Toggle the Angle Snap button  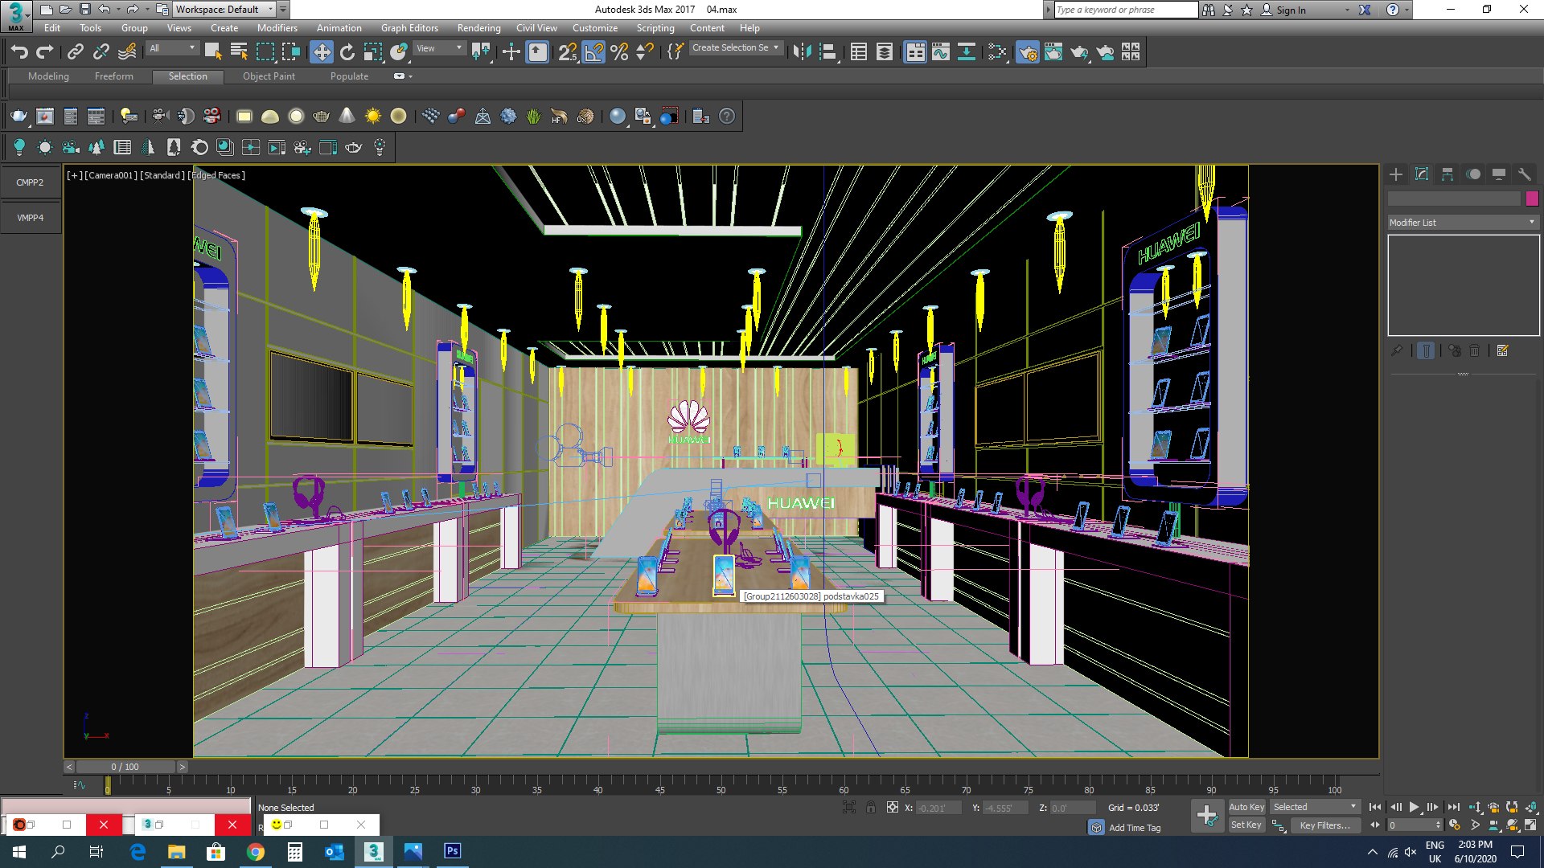tap(593, 52)
